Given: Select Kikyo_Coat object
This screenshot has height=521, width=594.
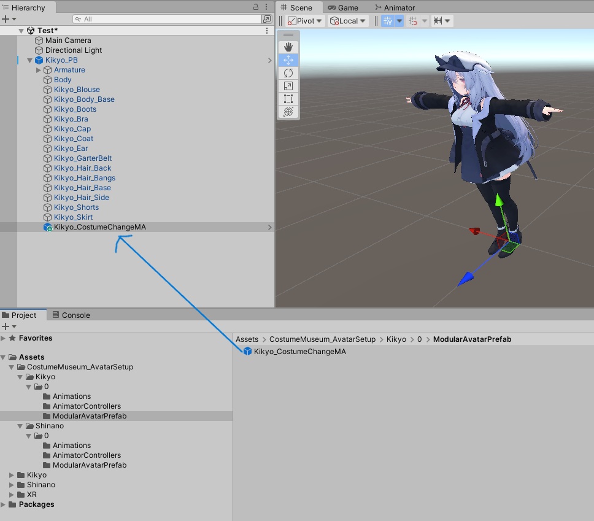Looking at the screenshot, I should [74, 139].
